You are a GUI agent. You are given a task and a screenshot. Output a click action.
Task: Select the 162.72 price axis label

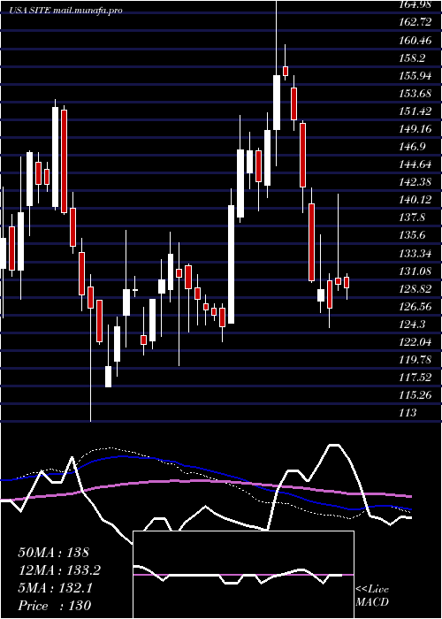click(x=416, y=22)
